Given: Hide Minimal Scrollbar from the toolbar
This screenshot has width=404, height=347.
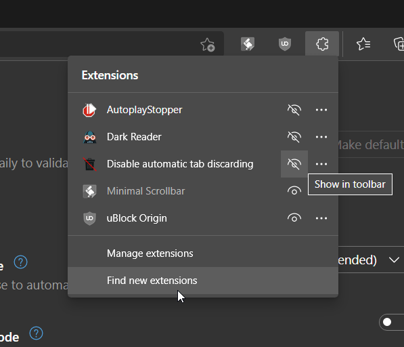Looking at the screenshot, I should click(x=294, y=191).
